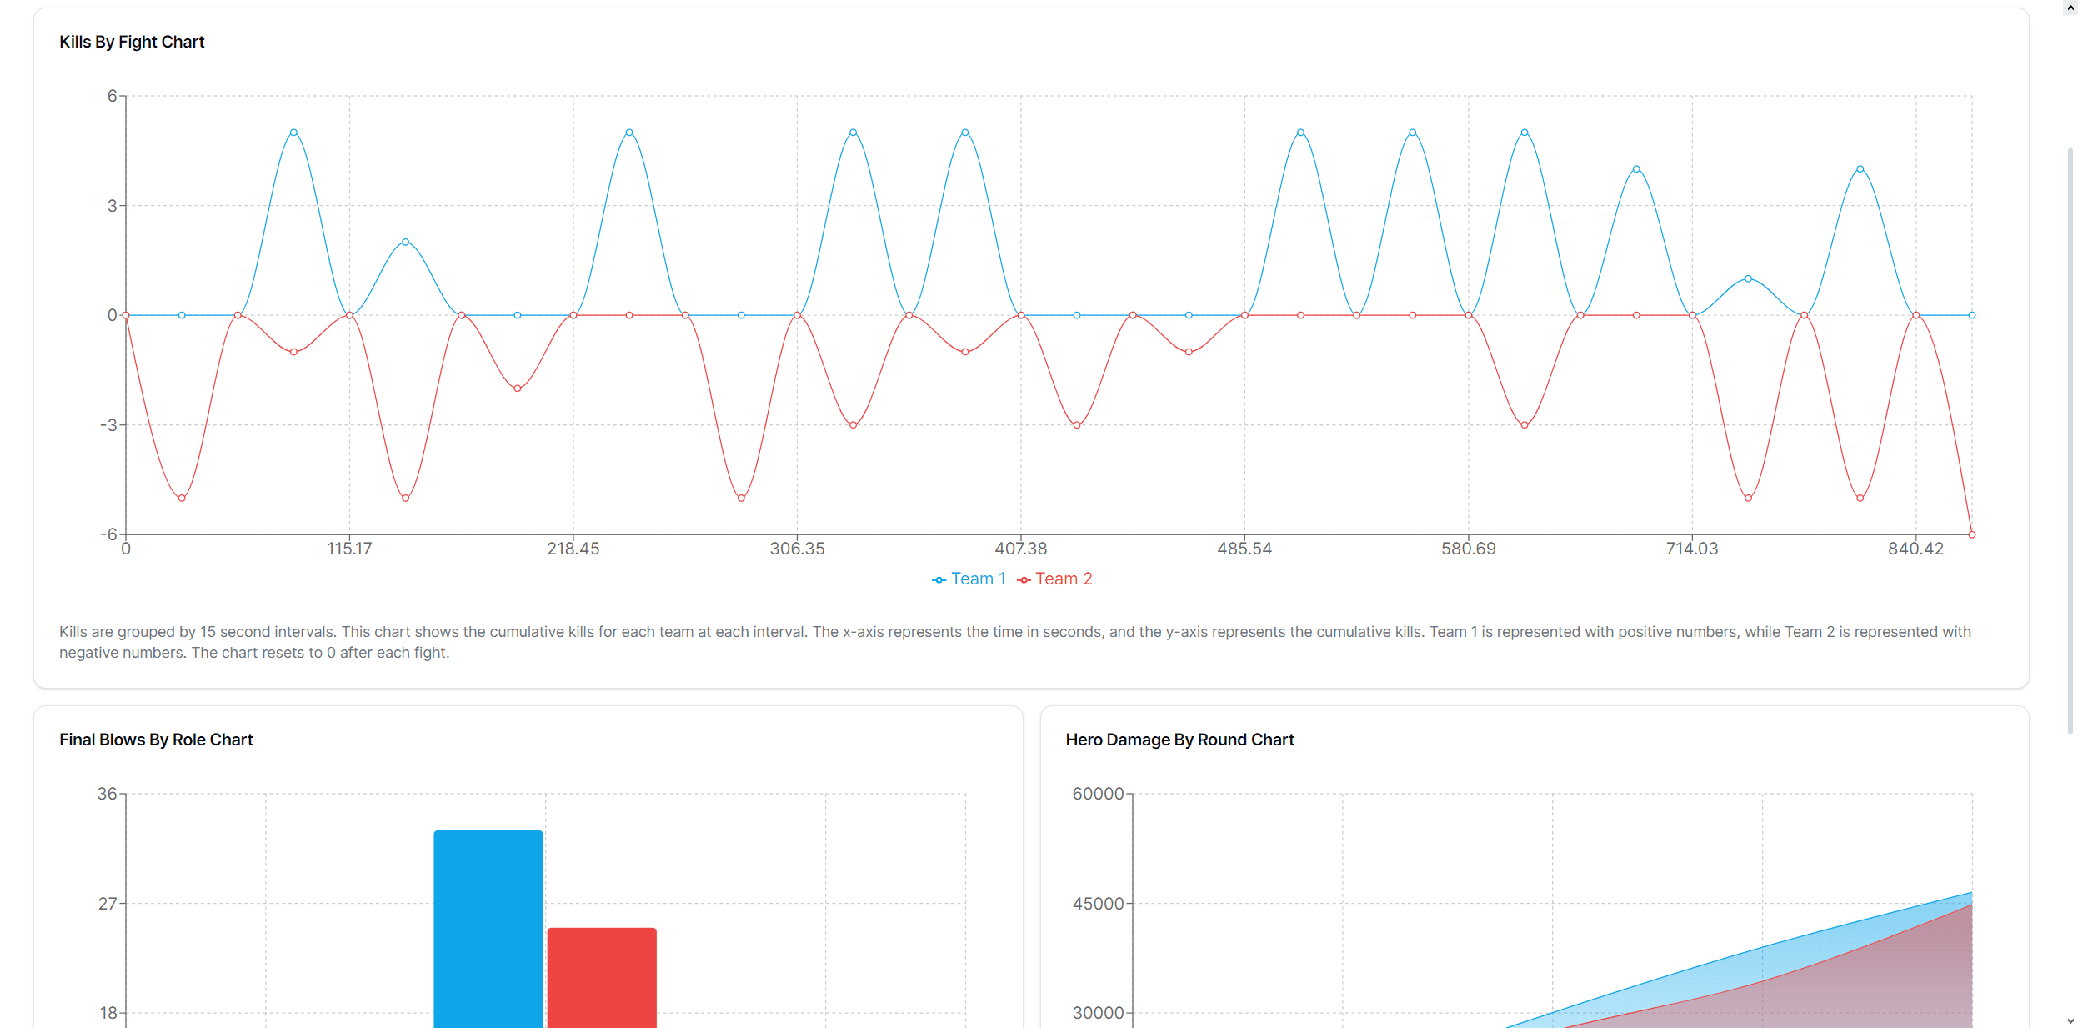Click the 714.03 x-axis tick label
Image resolution: width=2078 pixels, height=1028 pixels.
click(1691, 549)
